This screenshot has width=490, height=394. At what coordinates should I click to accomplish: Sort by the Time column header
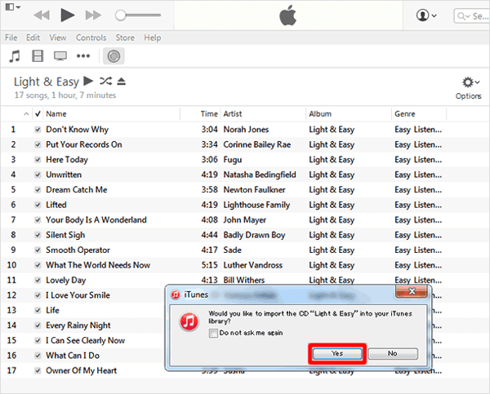coord(209,114)
